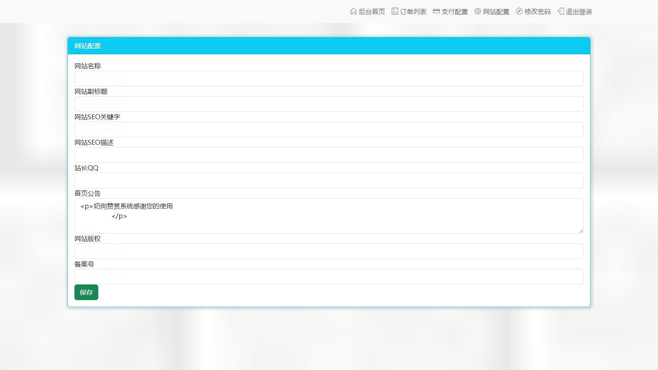Grab the 首页公告 textarea resize handle
The image size is (658, 370).
tap(581, 231)
